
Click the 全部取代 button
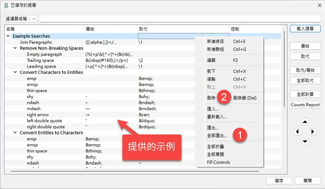tap(305, 81)
